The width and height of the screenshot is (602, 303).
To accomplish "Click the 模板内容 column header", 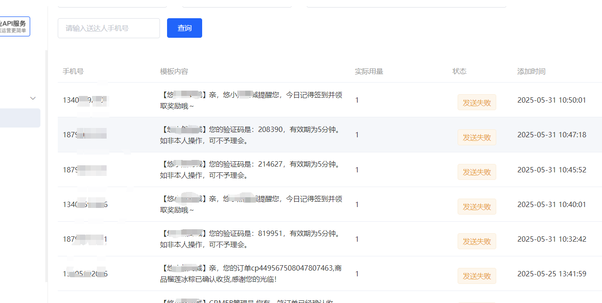I will tap(174, 71).
